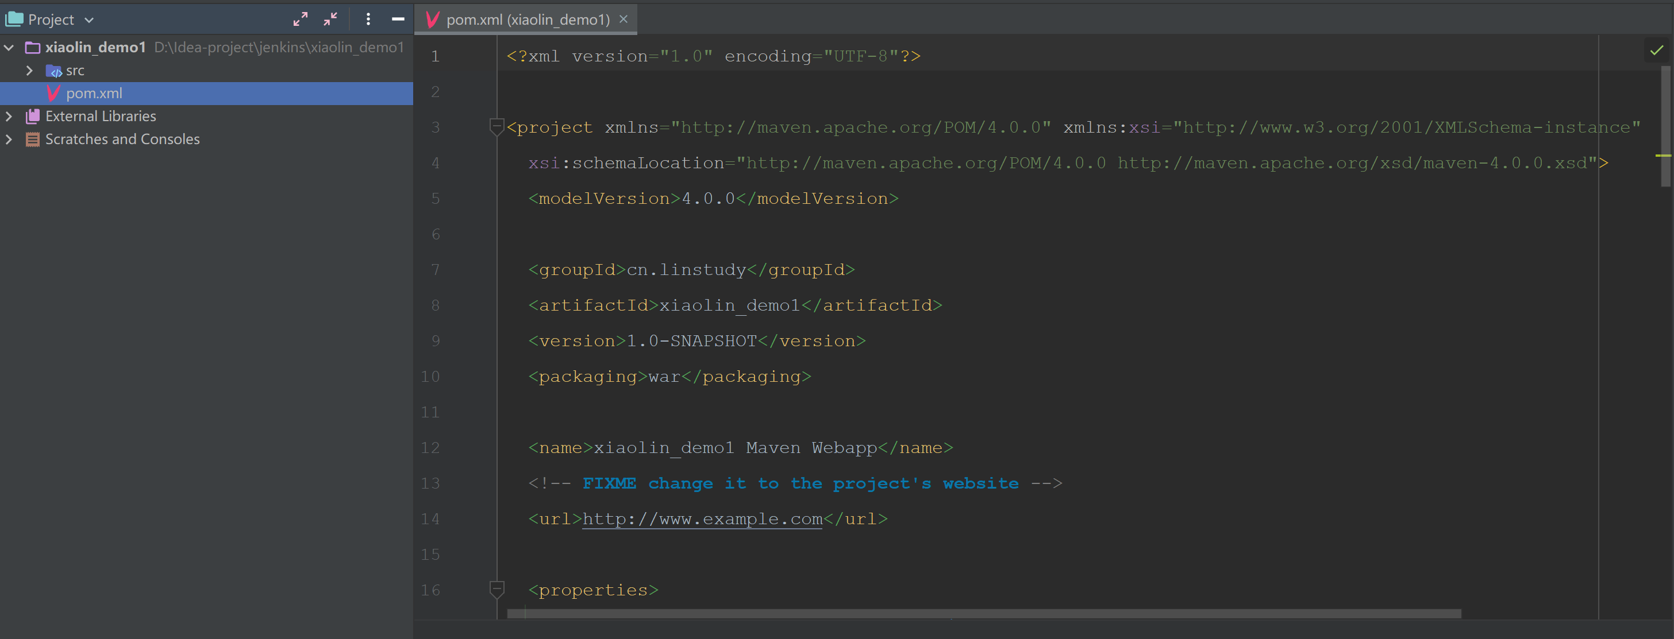Click the Maven icon on pom.xml tab
The image size is (1674, 639).
[x=432, y=20]
